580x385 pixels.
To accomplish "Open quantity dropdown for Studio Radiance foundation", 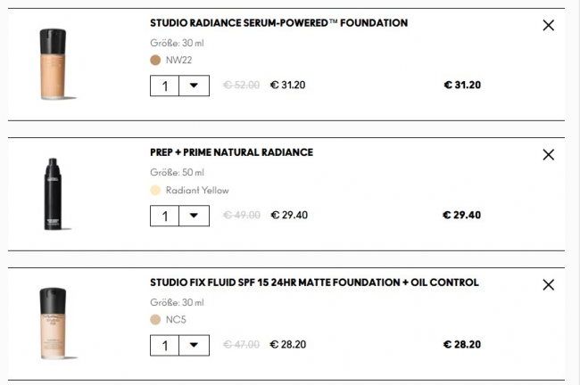I will [194, 86].
